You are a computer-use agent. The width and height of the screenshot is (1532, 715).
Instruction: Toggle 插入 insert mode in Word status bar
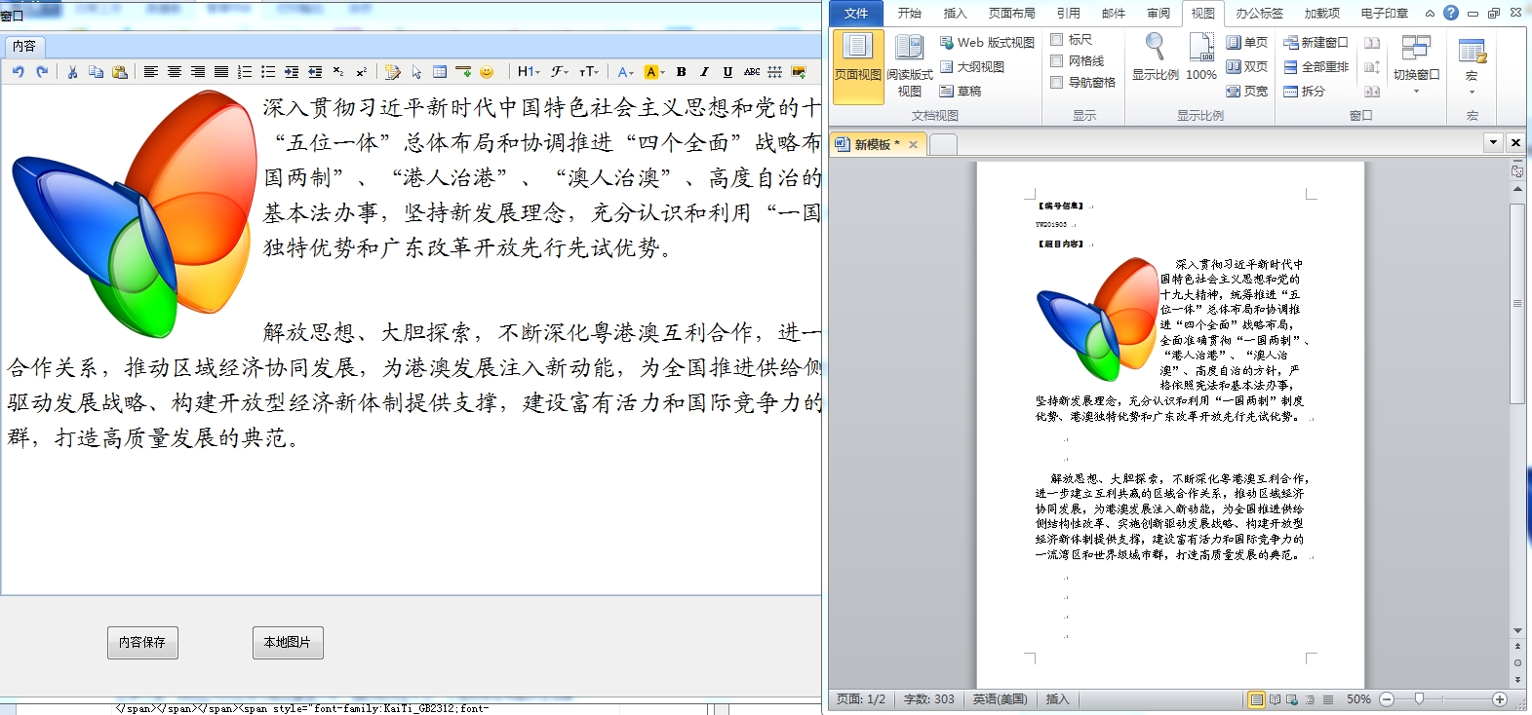[1058, 699]
